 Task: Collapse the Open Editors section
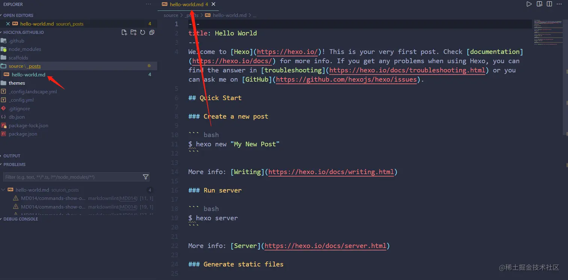(x=18, y=15)
